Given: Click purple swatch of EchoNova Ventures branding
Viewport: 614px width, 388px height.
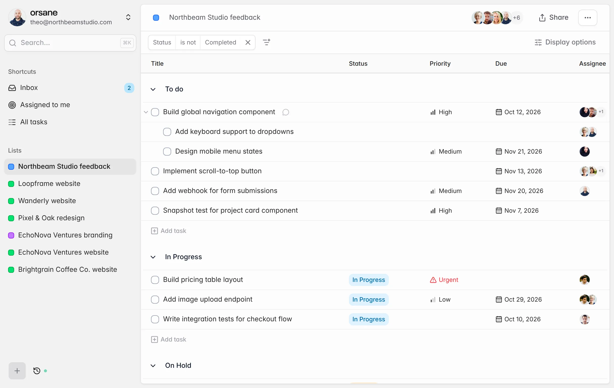Looking at the screenshot, I should 11,235.
